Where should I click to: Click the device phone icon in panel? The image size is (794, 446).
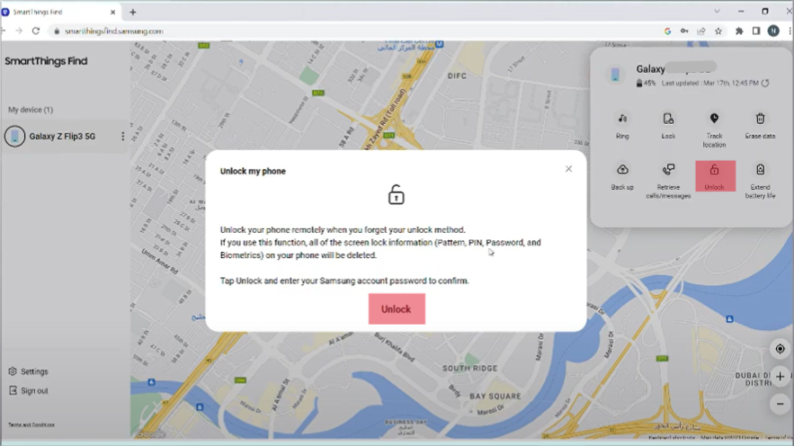[x=615, y=75]
